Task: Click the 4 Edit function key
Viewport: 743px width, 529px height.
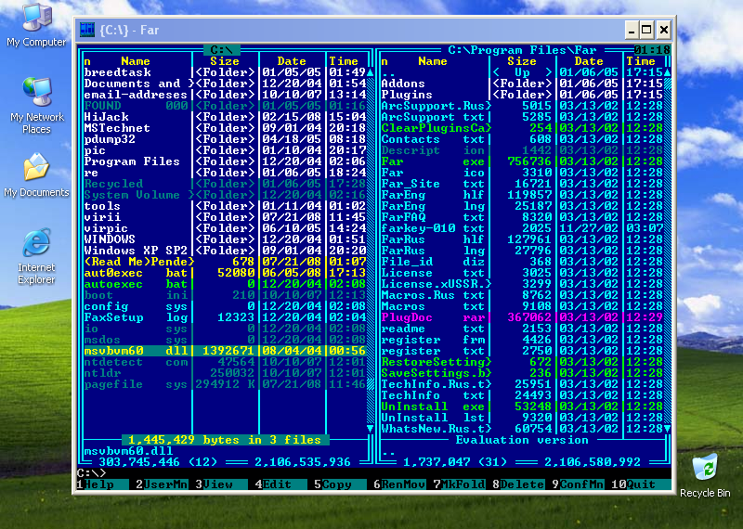Action: point(281,484)
